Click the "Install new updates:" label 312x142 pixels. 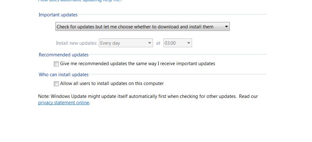[77, 43]
